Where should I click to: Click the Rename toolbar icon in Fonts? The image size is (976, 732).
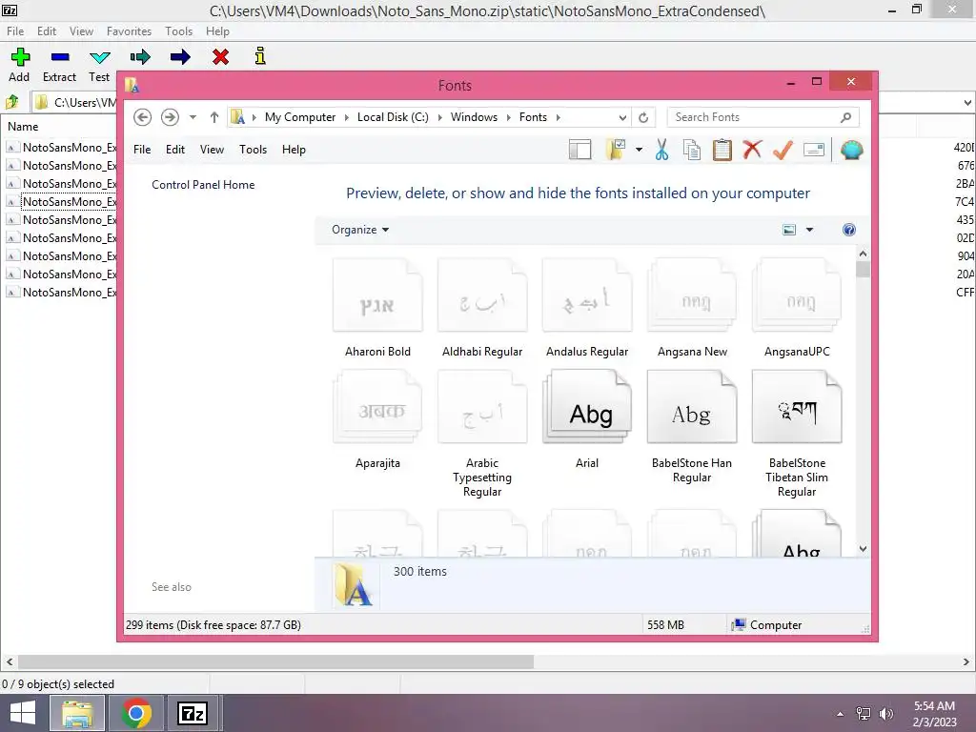(x=814, y=150)
